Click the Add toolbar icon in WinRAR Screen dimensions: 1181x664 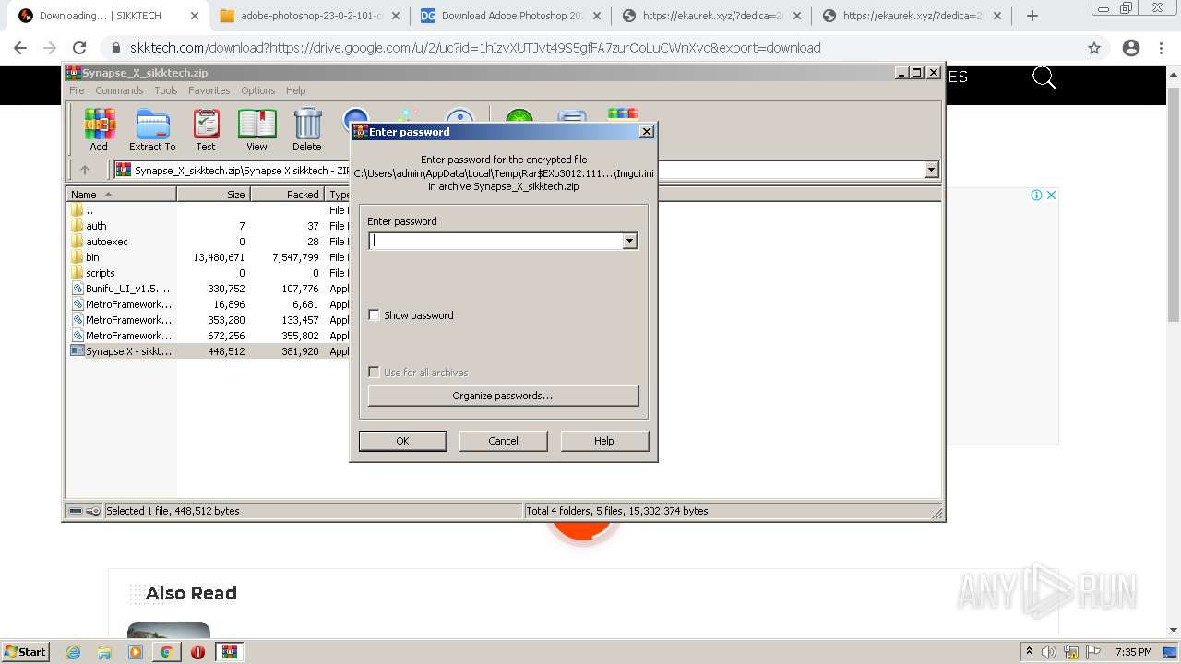[99, 130]
